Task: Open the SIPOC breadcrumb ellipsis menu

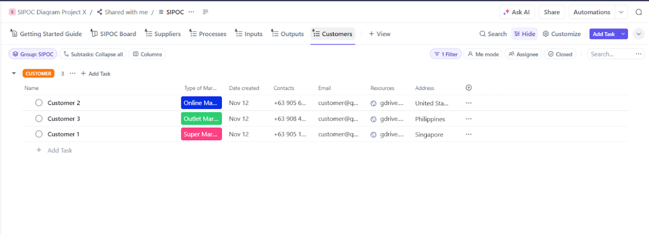Action: click(191, 12)
